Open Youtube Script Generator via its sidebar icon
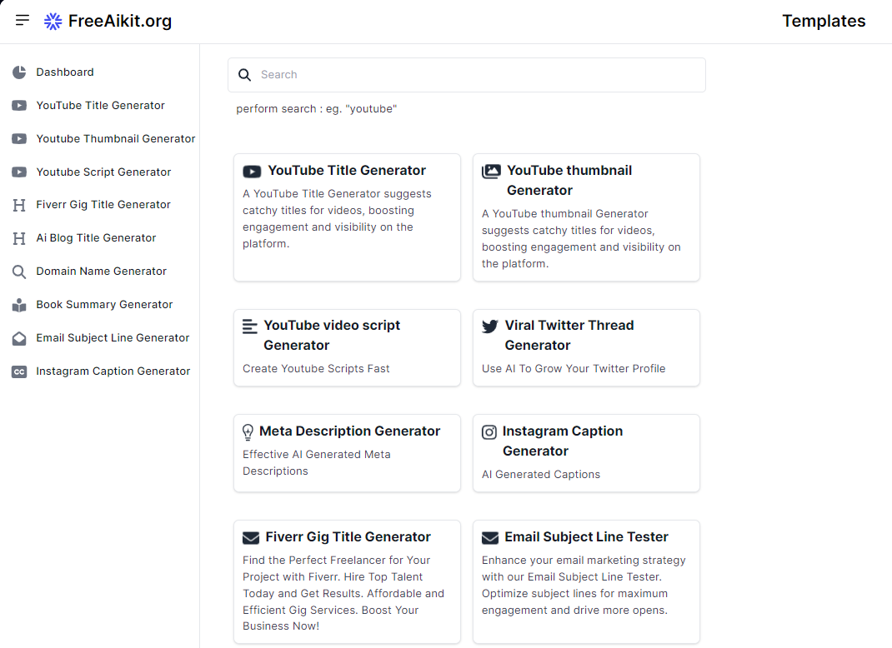892x648 pixels. click(x=18, y=172)
